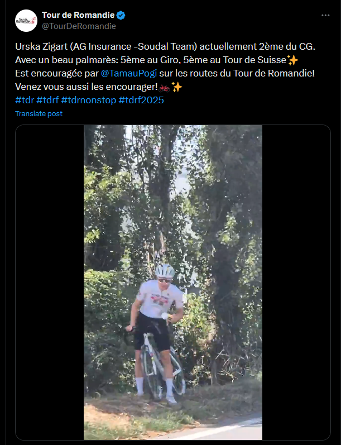Click the sparkles emoji after 'Tour de Suisse'
The height and width of the screenshot is (445, 341).
(294, 60)
